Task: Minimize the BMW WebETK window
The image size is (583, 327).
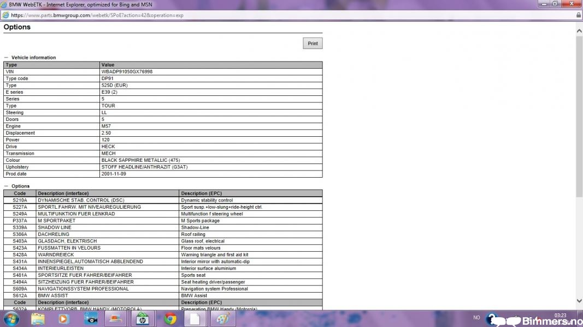Action: coord(544,4)
